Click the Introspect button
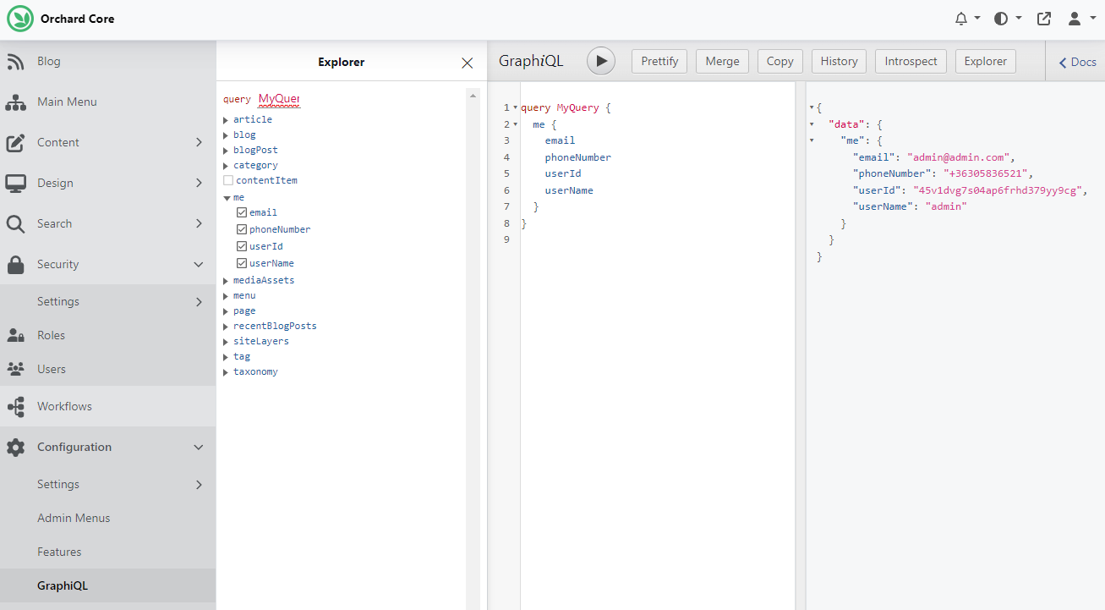 911,61
